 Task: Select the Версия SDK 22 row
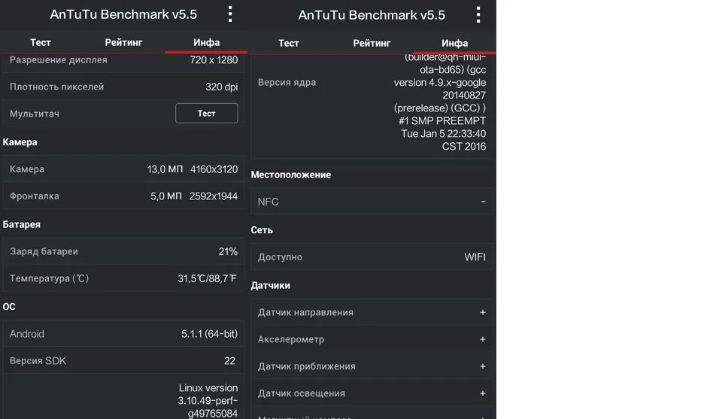tap(123, 361)
